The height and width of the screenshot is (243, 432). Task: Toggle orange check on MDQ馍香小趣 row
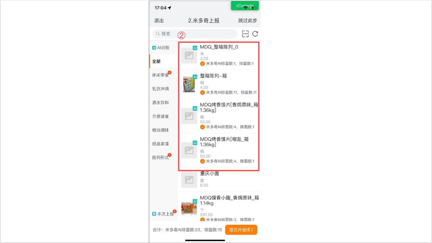(x=203, y=220)
